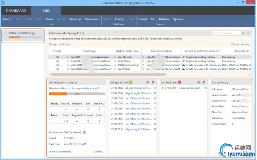The height and width of the screenshot is (160, 257).
Task: Switch to the JOBS tab
Action: point(46,10)
